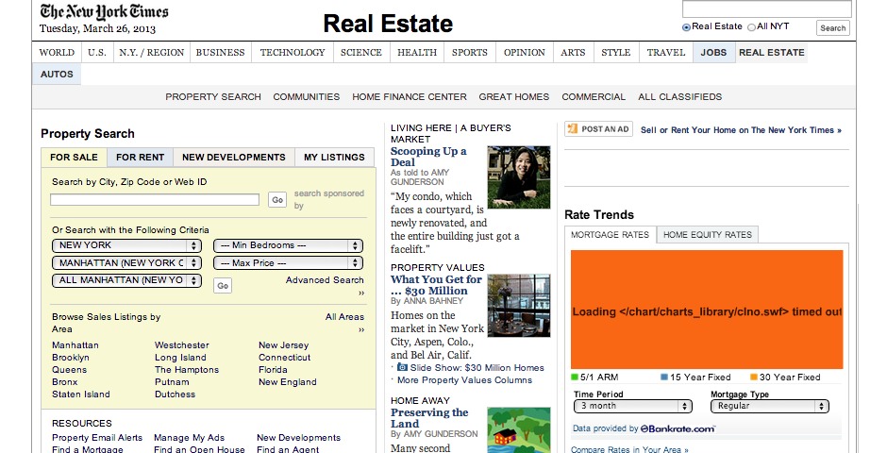Click The New York Times logo
Image resolution: width=887 pixels, height=453 pixels.
coord(104,12)
